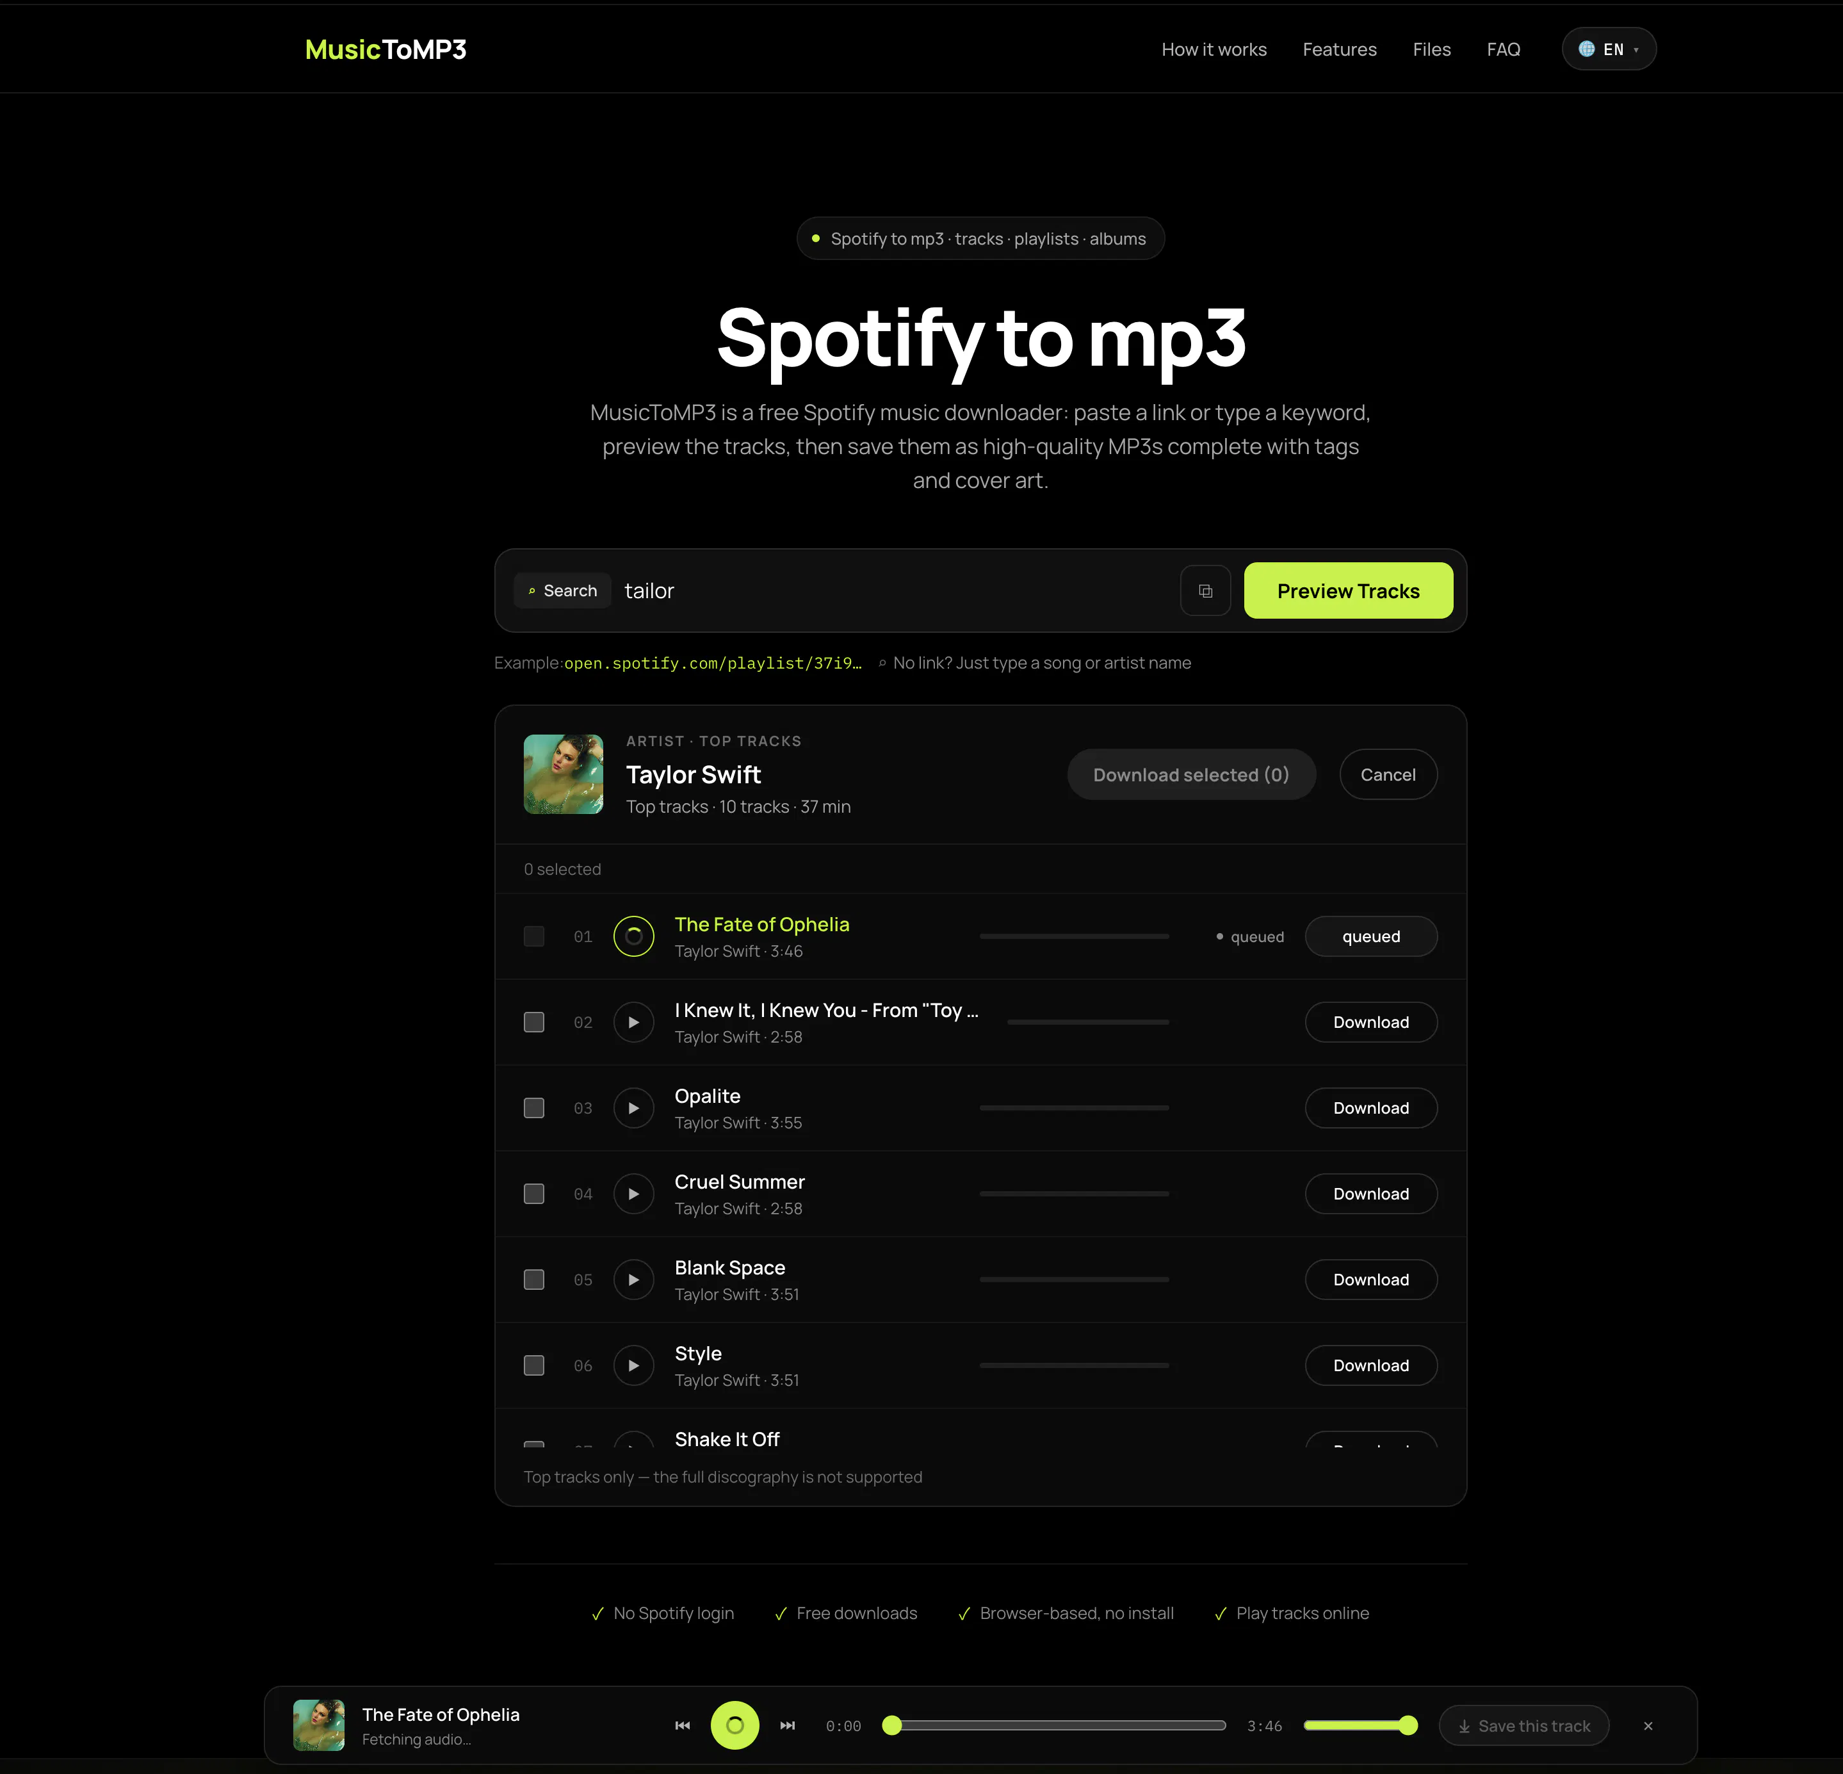1843x1774 pixels.
Task: Focus the search field containing tailor
Action: 893,590
